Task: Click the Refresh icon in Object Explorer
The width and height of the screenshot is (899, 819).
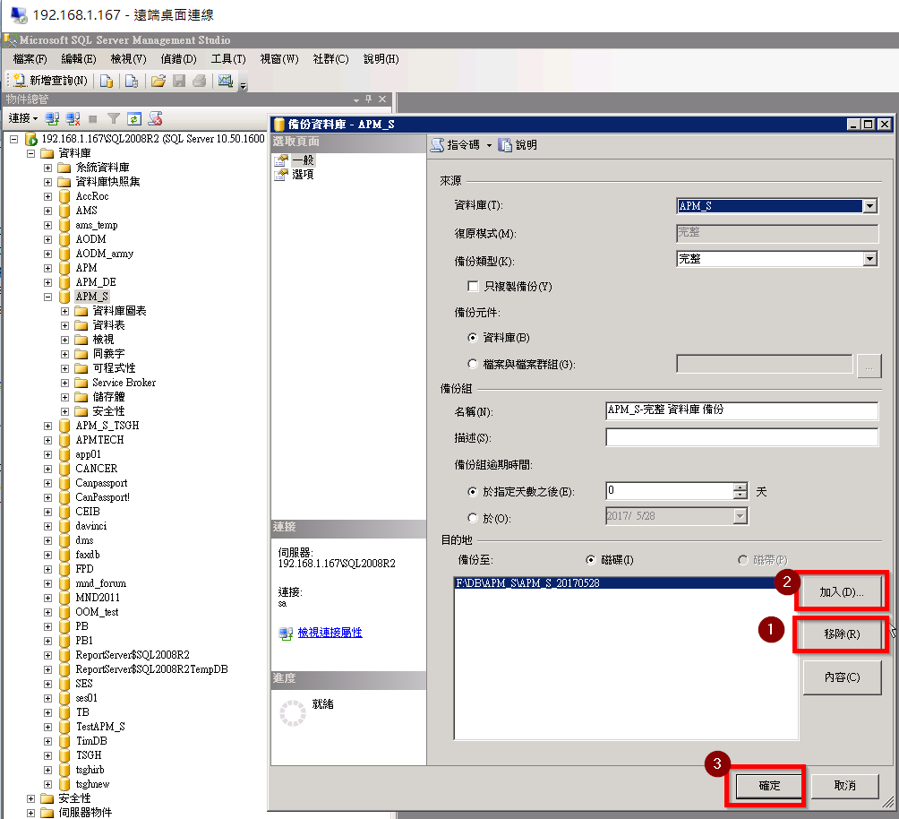Action: [x=134, y=119]
